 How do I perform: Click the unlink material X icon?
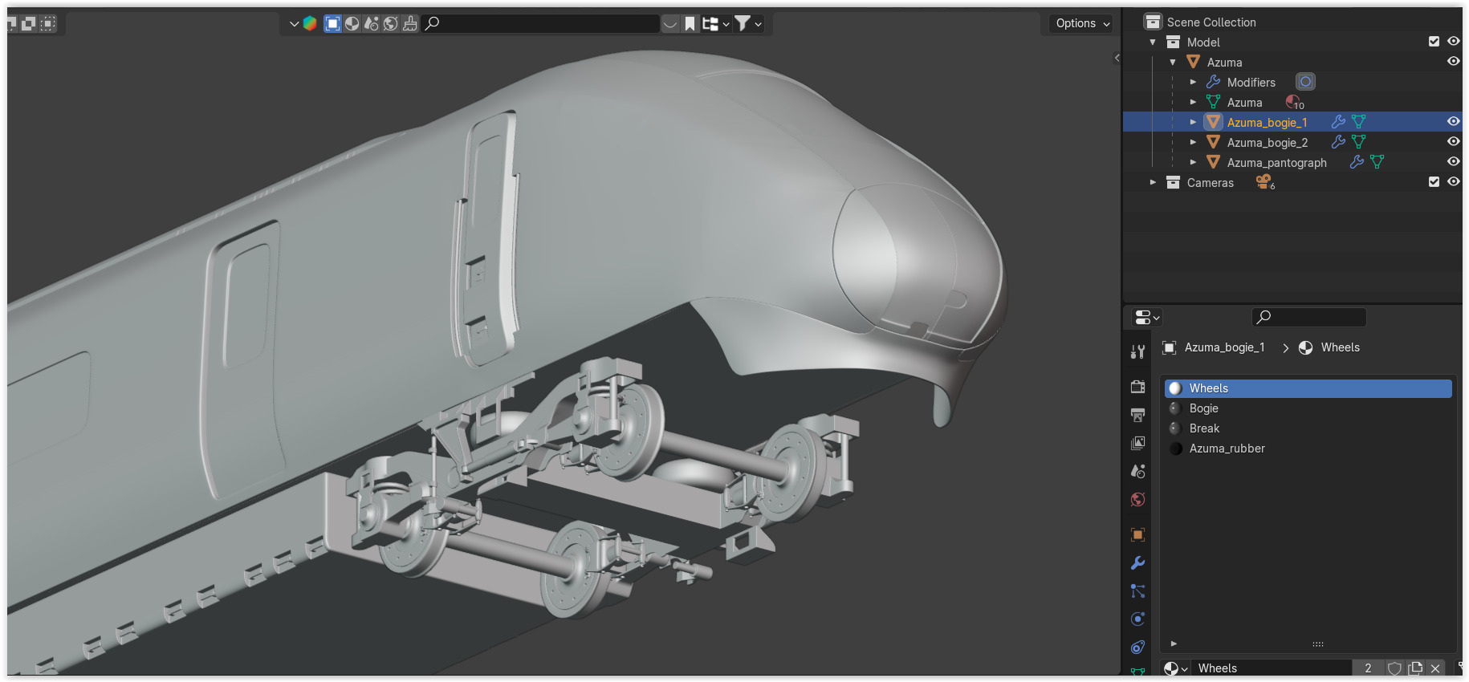(x=1435, y=668)
